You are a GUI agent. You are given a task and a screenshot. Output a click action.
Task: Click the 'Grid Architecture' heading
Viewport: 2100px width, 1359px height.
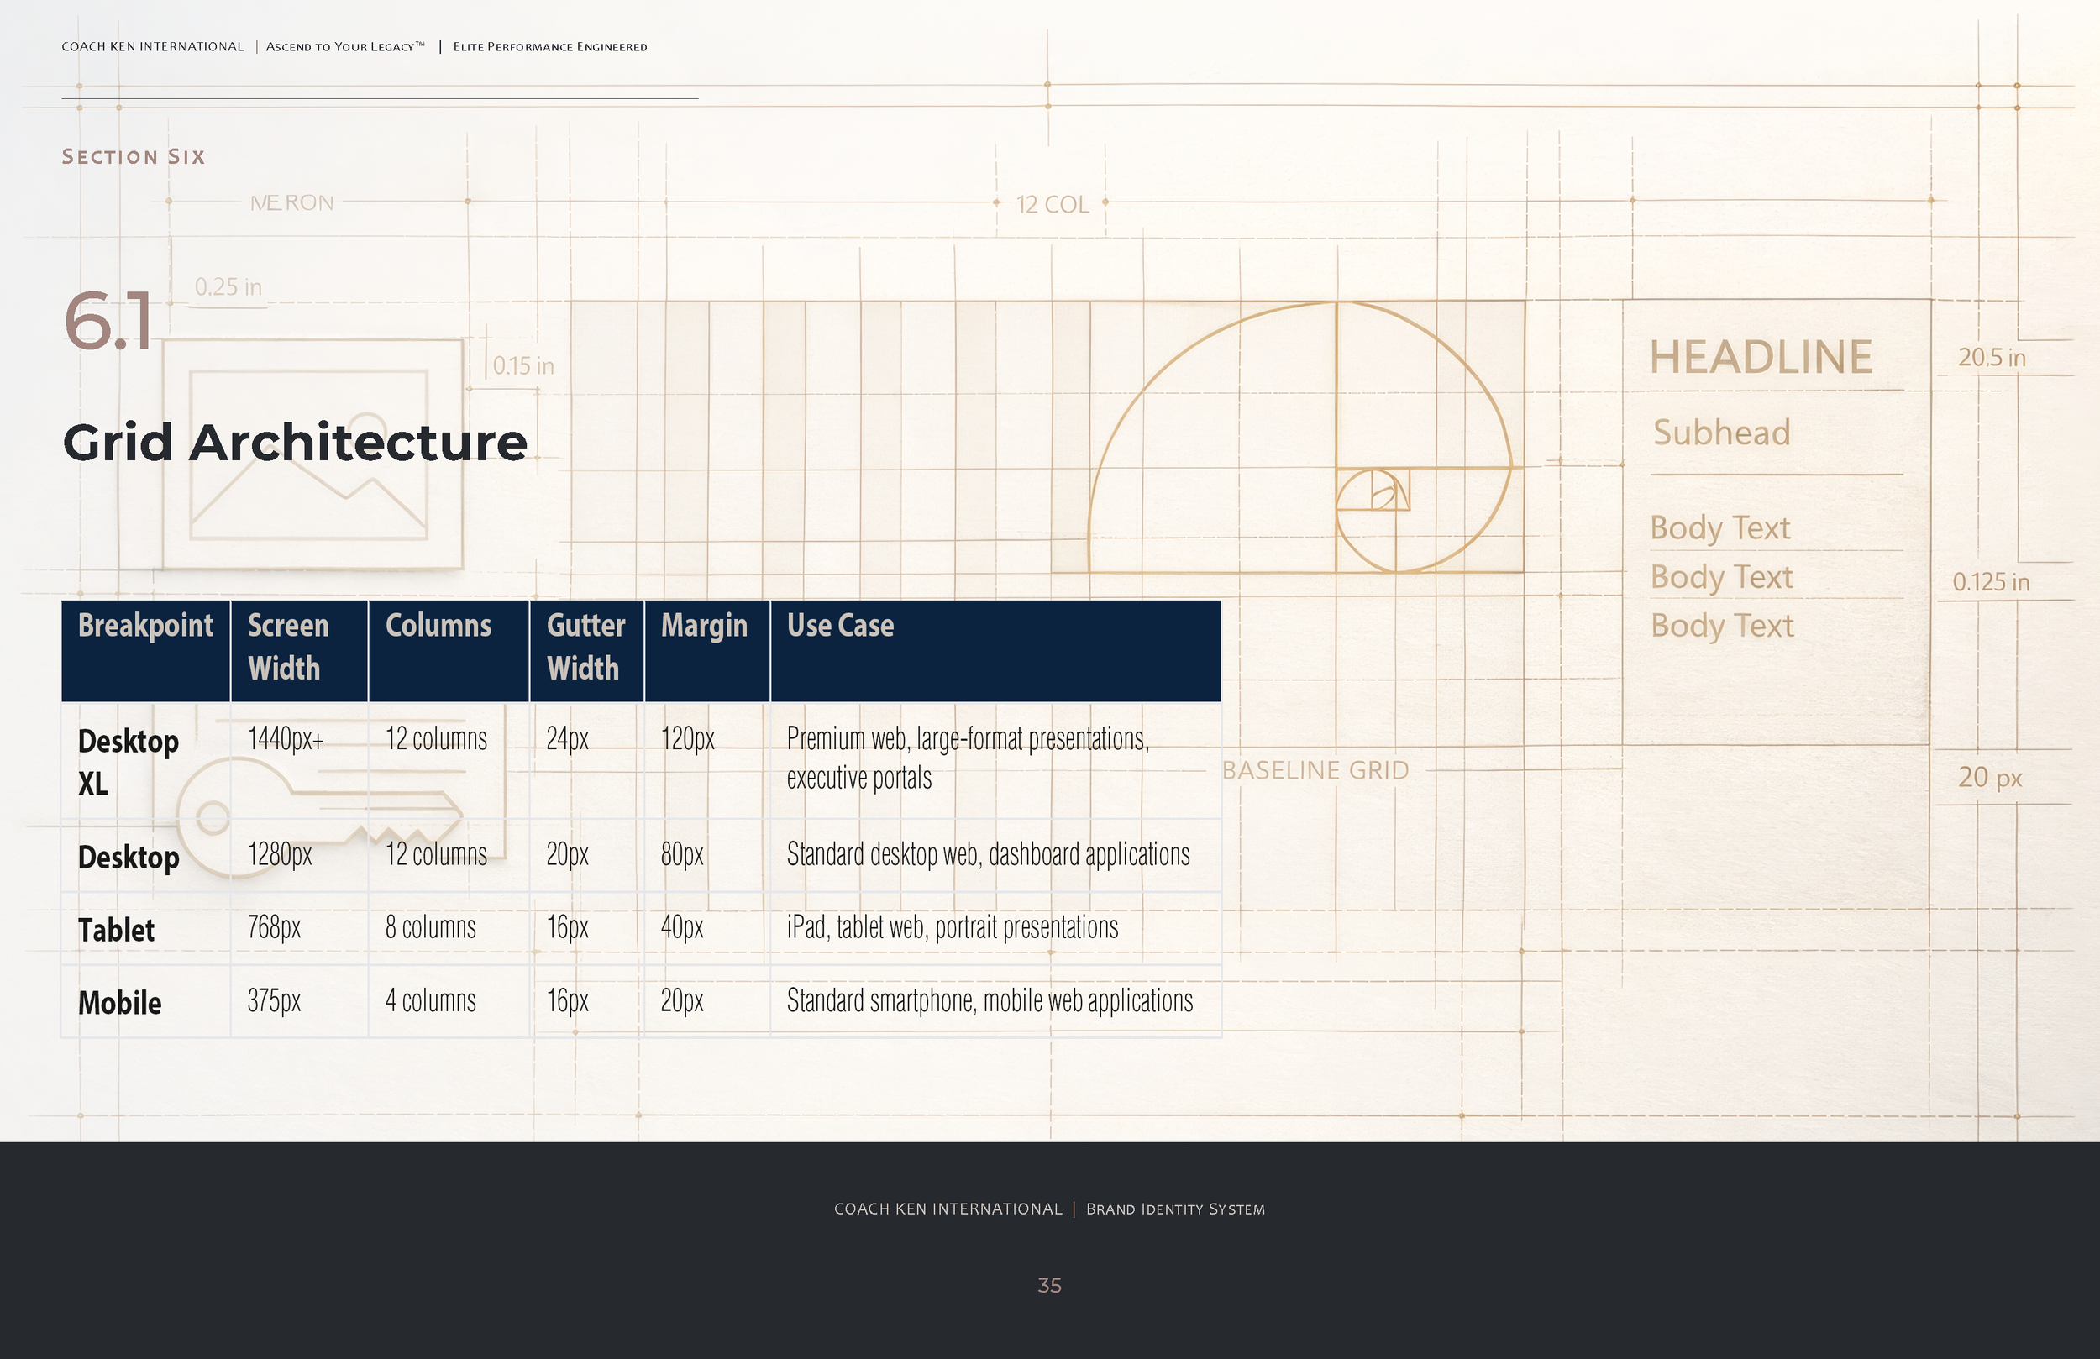click(295, 442)
